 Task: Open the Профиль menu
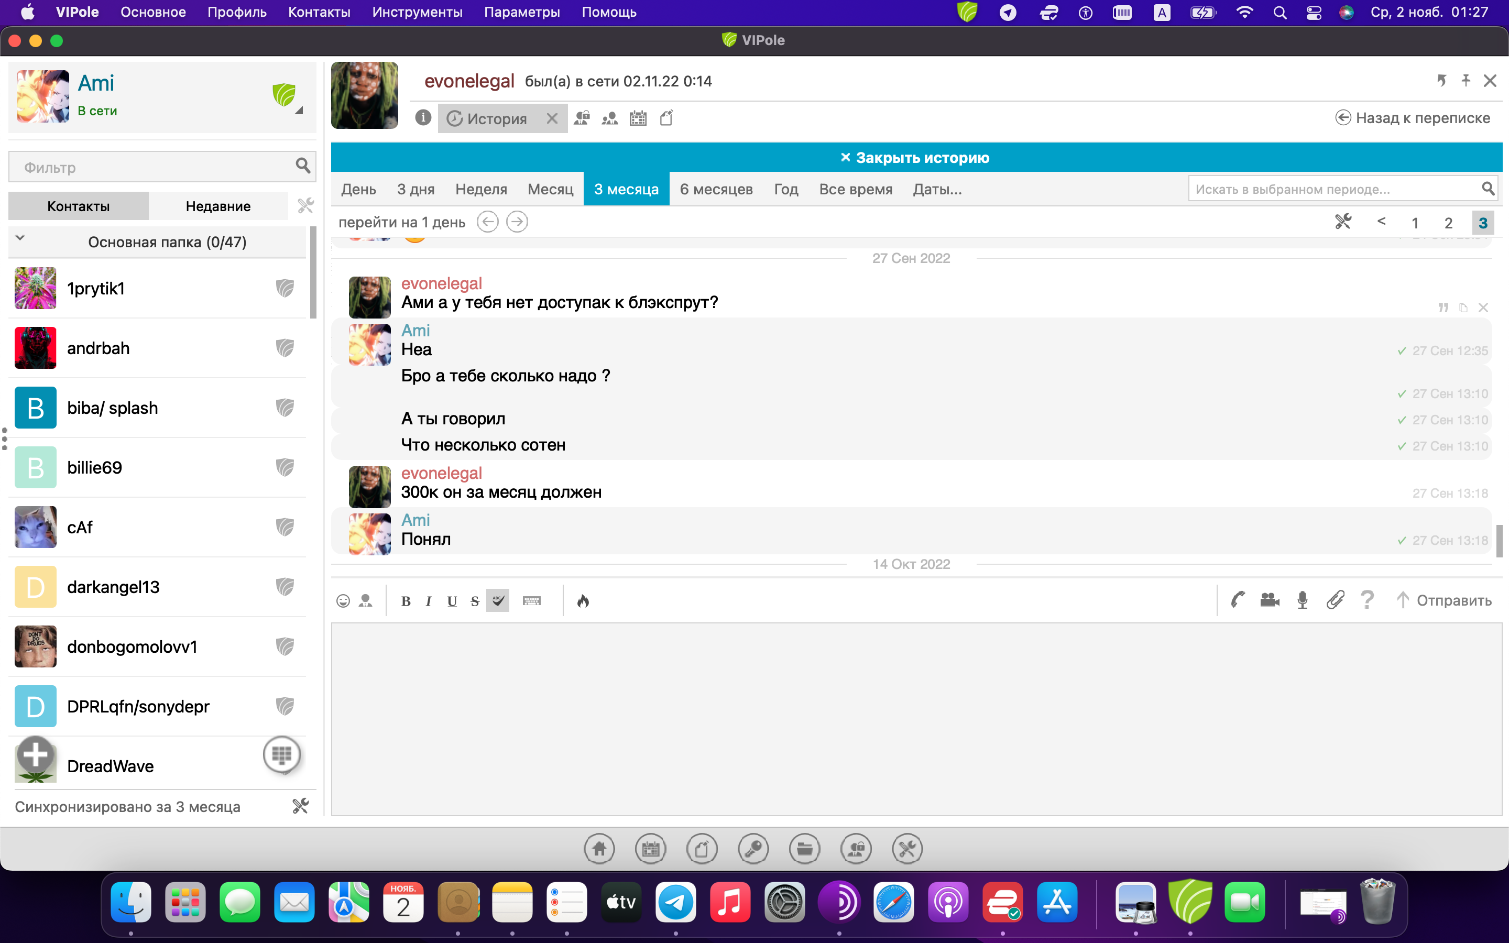coord(237,12)
